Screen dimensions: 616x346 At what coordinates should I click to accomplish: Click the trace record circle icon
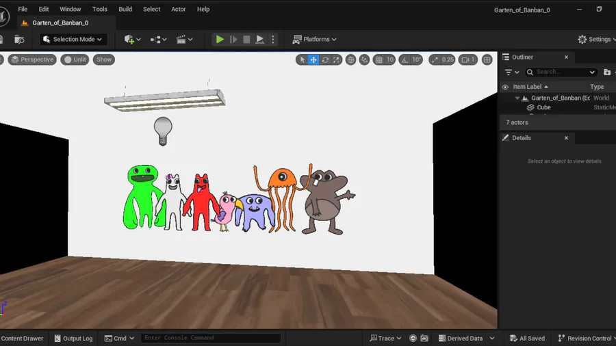[x=413, y=338]
